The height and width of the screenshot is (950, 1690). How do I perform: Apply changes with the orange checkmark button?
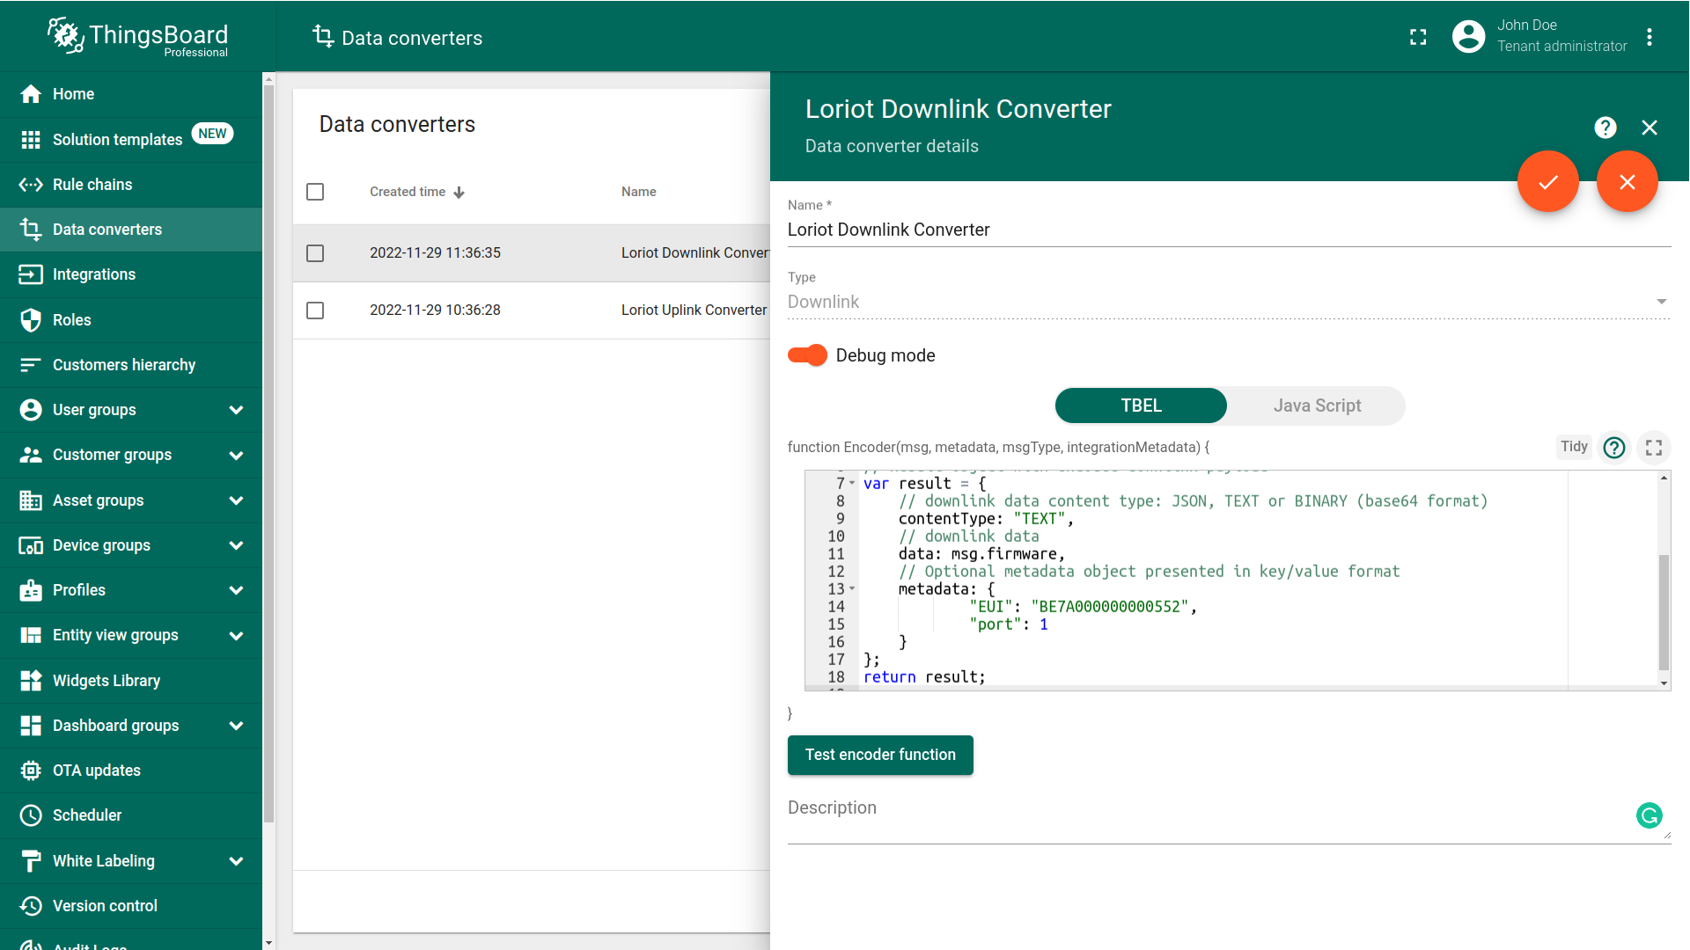[x=1547, y=182]
